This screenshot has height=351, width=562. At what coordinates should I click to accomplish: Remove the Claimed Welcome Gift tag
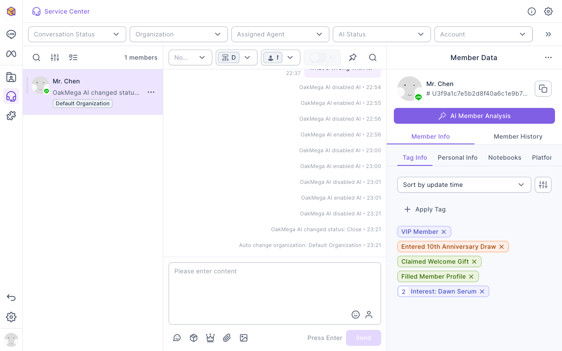click(x=474, y=261)
